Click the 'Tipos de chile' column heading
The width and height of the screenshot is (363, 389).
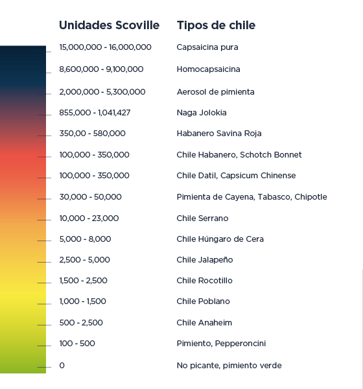tap(216, 25)
